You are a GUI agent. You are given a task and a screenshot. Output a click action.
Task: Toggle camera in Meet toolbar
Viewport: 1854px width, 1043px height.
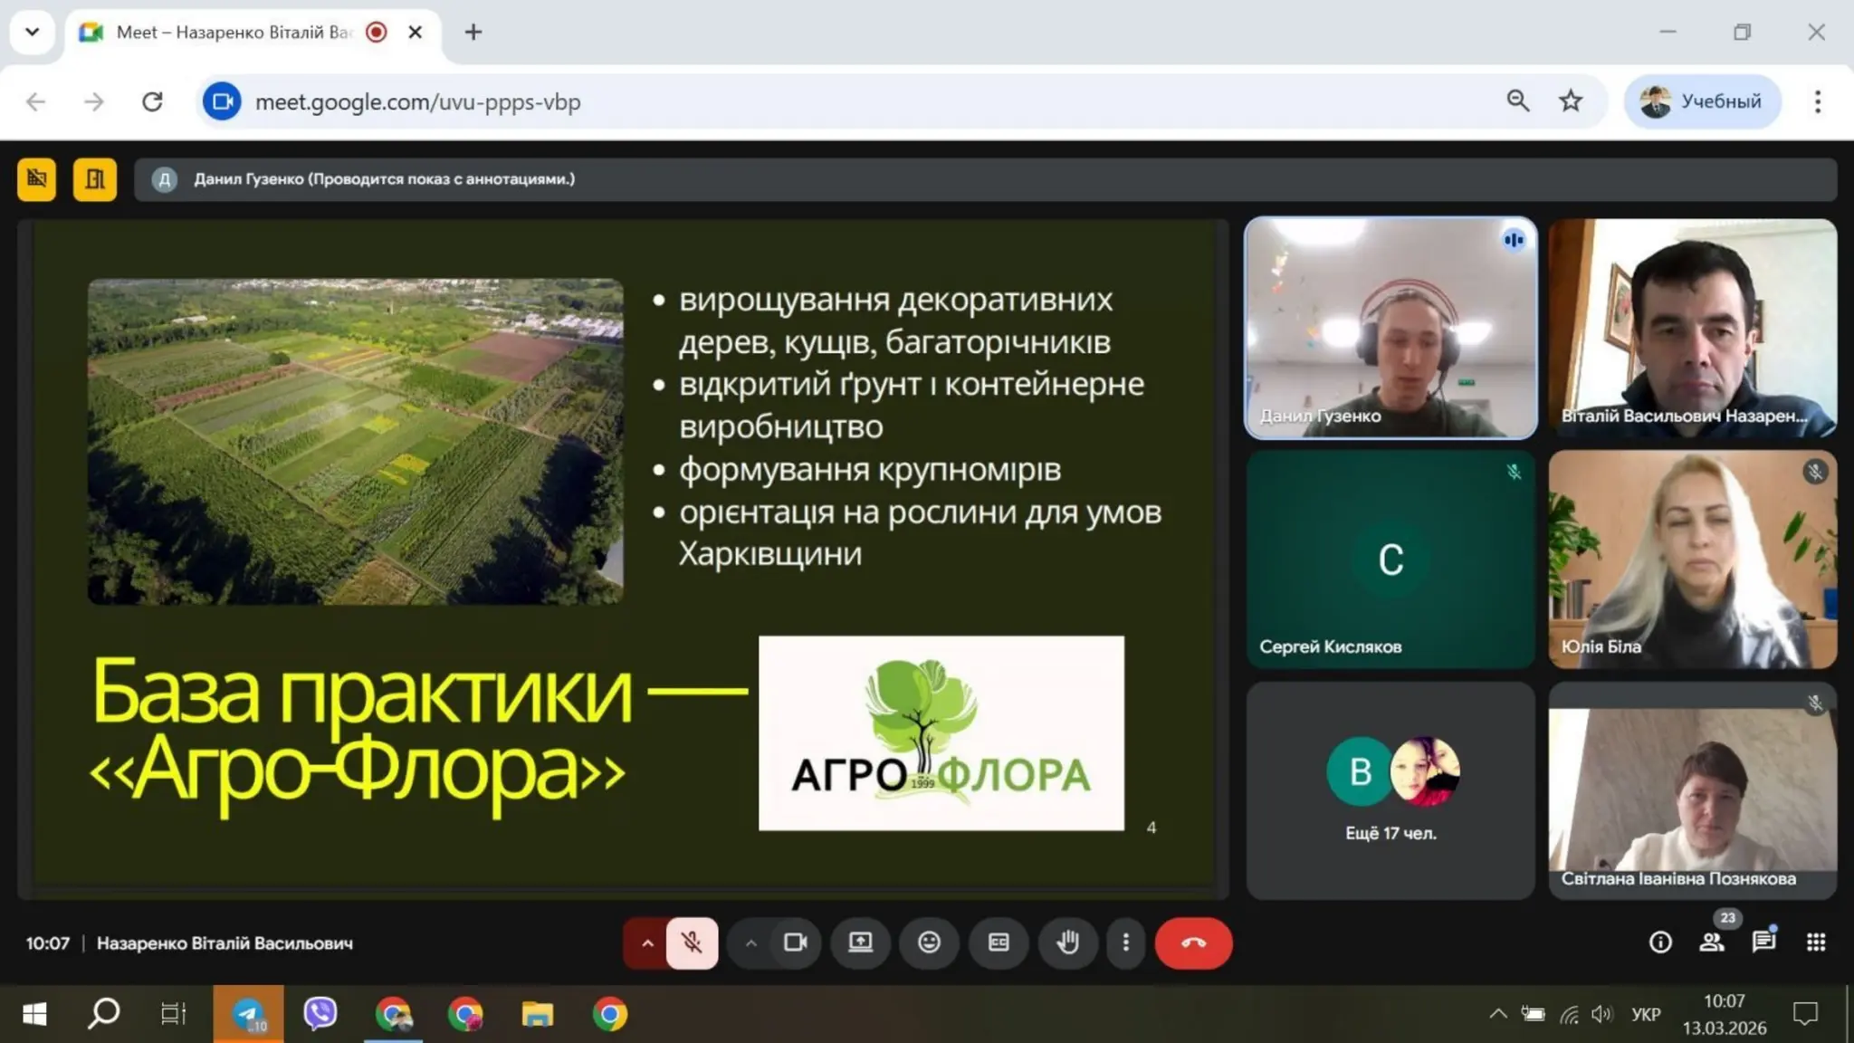pos(796,943)
